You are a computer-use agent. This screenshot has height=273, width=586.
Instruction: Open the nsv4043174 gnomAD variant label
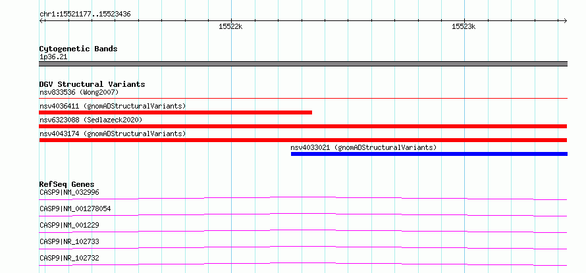[x=113, y=134]
